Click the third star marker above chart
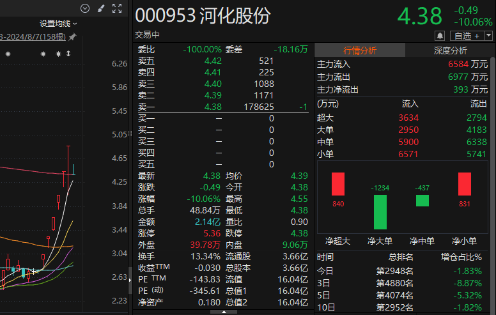 pyautogui.click(x=58, y=54)
